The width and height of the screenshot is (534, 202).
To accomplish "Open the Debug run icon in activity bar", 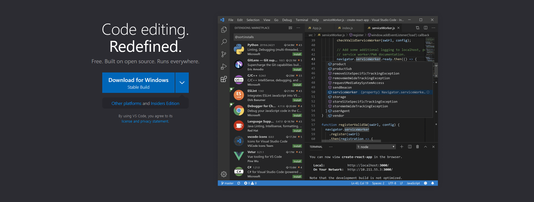I will click(x=224, y=67).
